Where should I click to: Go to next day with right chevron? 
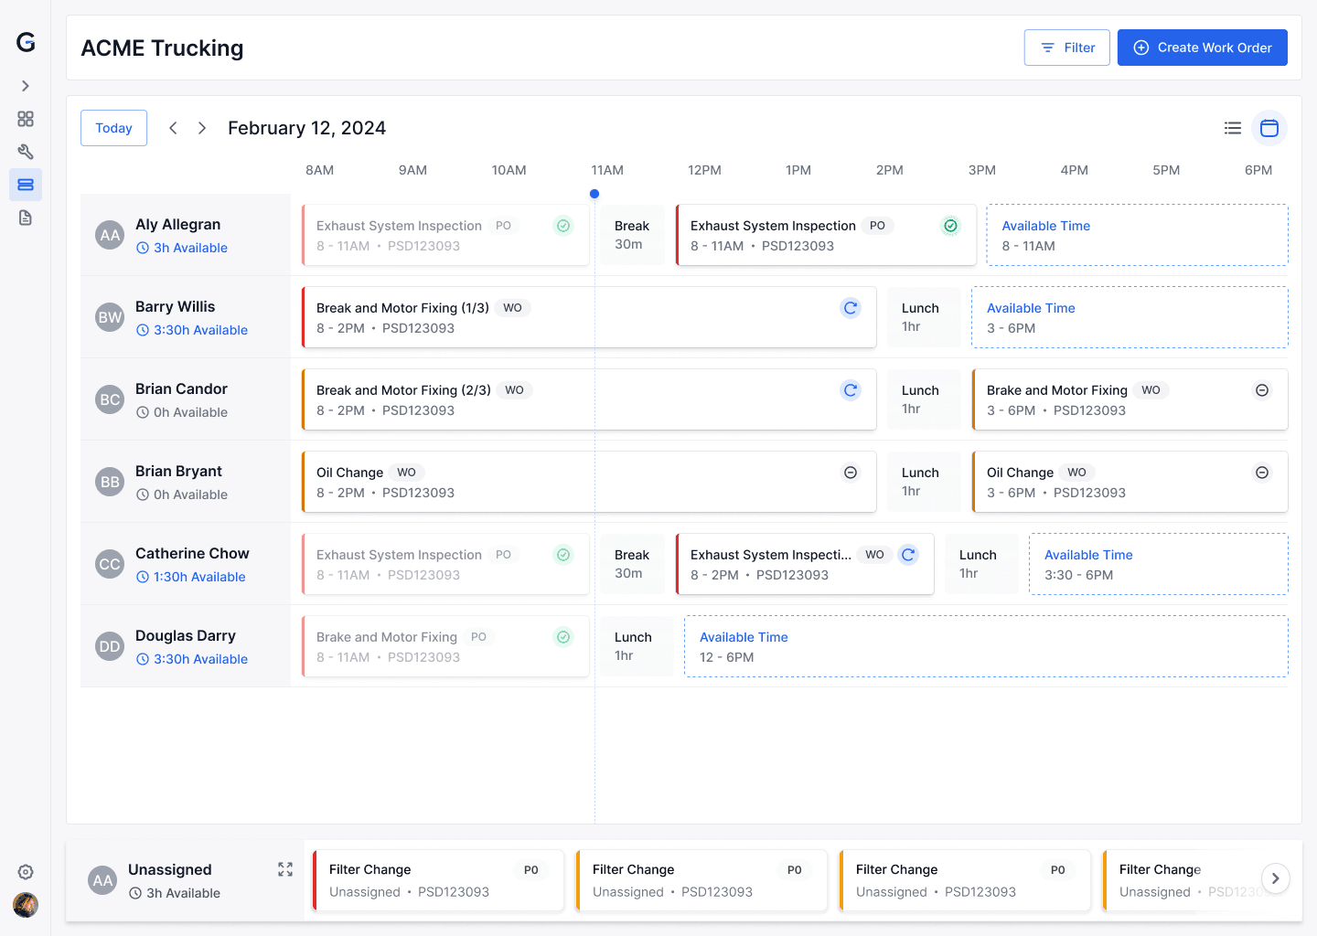pyautogui.click(x=202, y=128)
